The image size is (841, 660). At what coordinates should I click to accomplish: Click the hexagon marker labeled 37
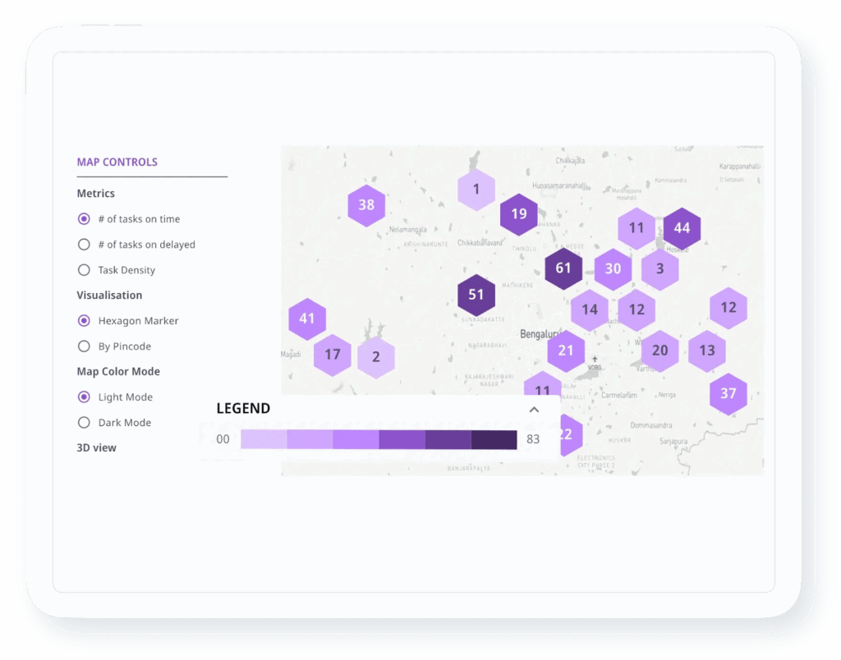pos(728,393)
